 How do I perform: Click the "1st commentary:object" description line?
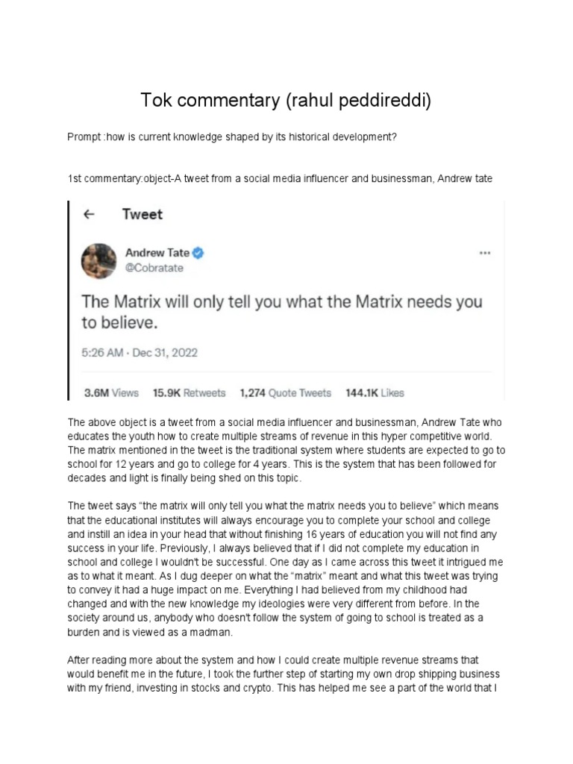280,179
